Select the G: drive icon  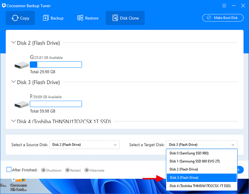(x=21, y=65)
